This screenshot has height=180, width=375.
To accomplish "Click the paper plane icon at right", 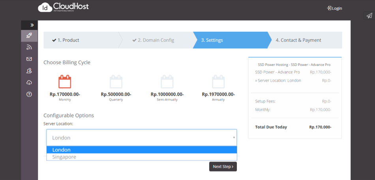I will click(369, 16).
